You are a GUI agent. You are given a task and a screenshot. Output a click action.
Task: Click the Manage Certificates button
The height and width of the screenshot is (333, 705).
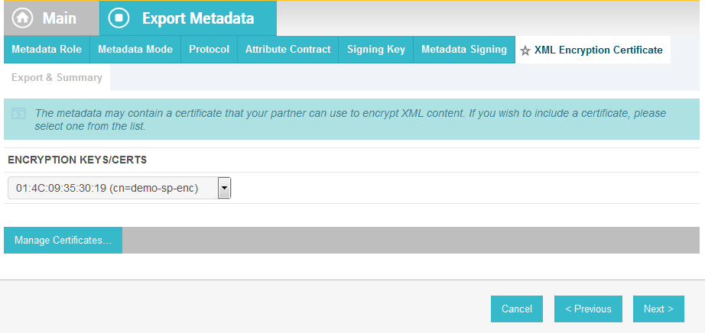coord(63,240)
